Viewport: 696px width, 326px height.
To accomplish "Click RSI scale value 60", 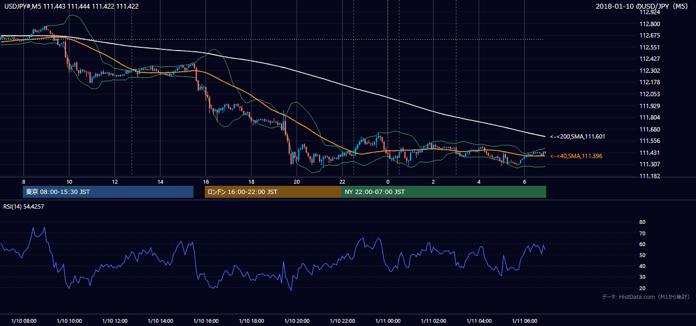I will coord(642,244).
